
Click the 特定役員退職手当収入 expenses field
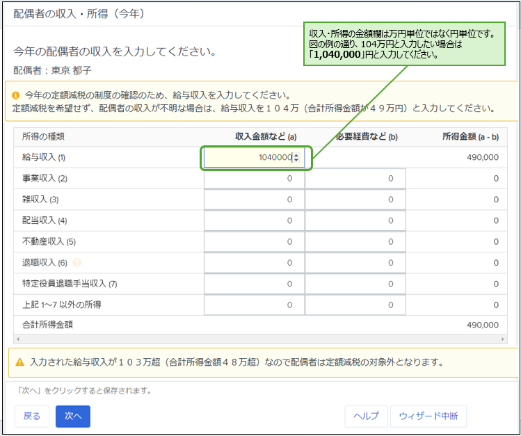[x=355, y=284]
